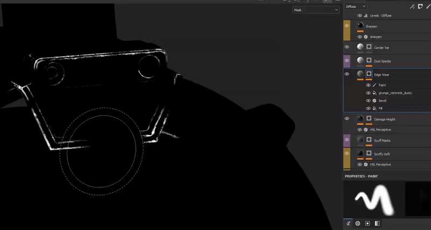Hide the Sharpen layer
This screenshot has height=230, width=431.
(347, 26)
